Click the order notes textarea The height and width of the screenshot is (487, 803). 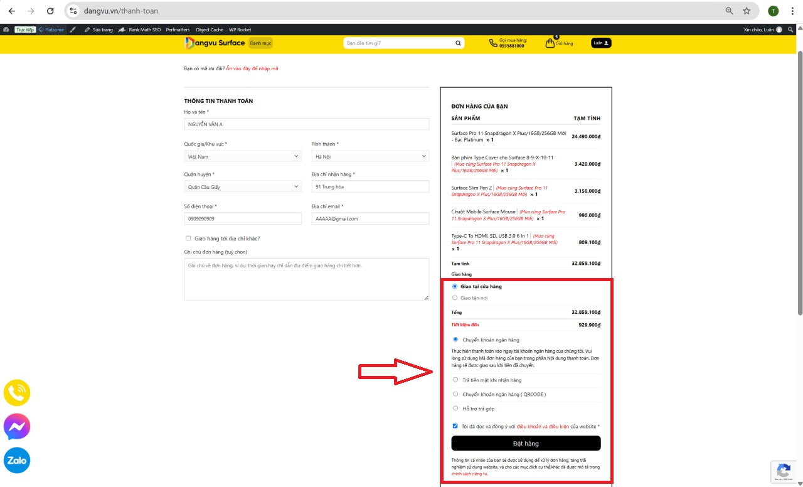coord(307,279)
